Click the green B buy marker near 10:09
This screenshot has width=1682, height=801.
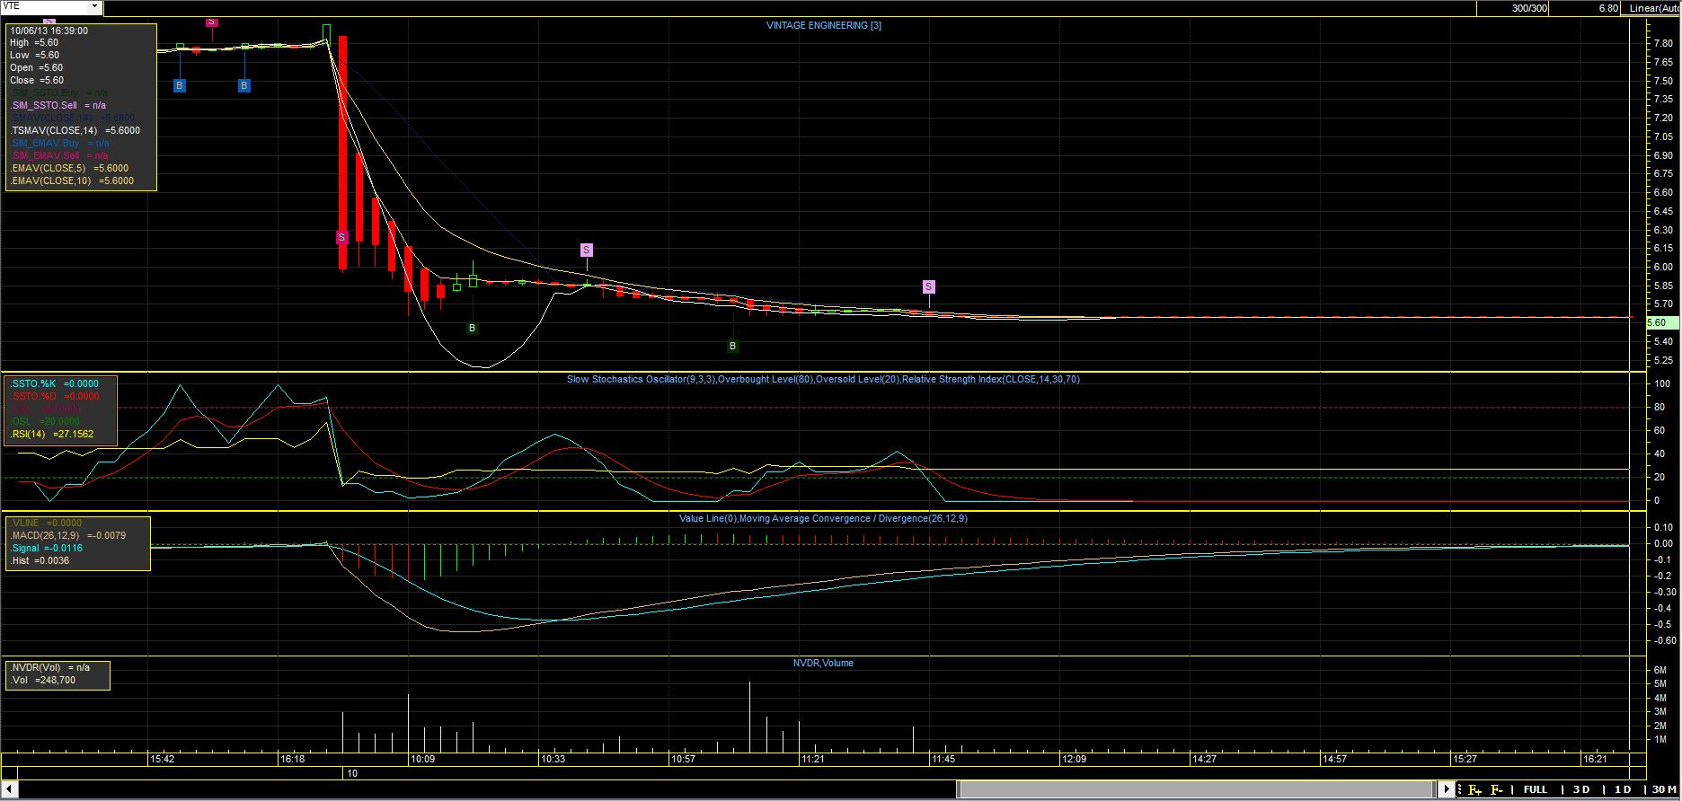click(473, 329)
